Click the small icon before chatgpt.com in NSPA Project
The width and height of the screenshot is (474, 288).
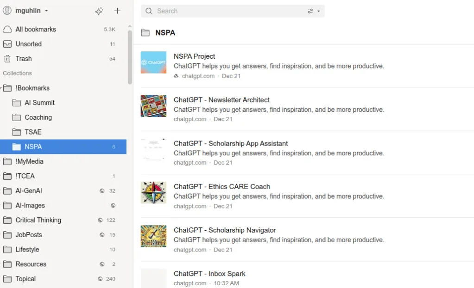176,76
